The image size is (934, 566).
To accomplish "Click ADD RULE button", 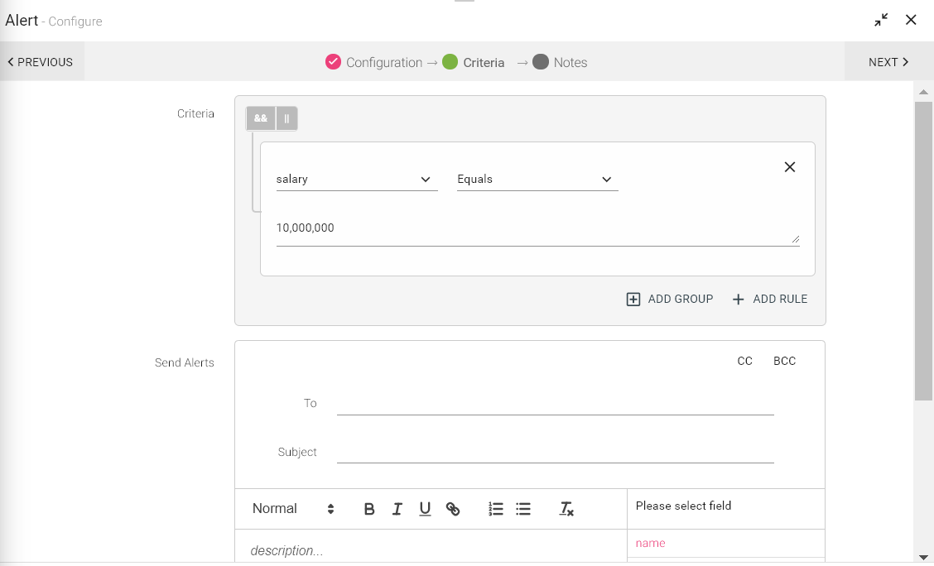I will pyautogui.click(x=769, y=299).
